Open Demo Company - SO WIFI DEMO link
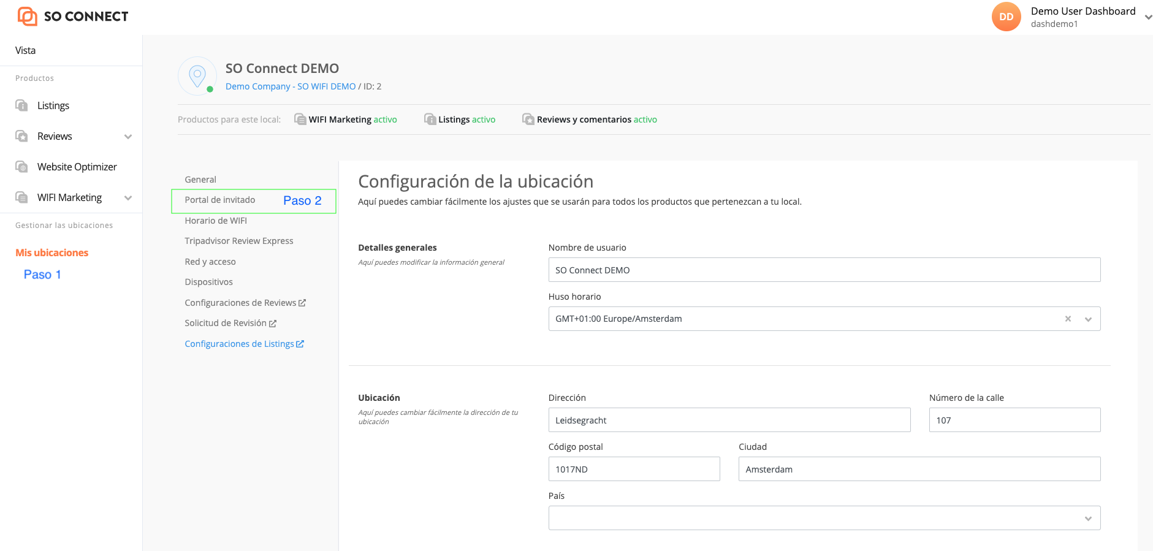The height and width of the screenshot is (551, 1153). click(291, 86)
